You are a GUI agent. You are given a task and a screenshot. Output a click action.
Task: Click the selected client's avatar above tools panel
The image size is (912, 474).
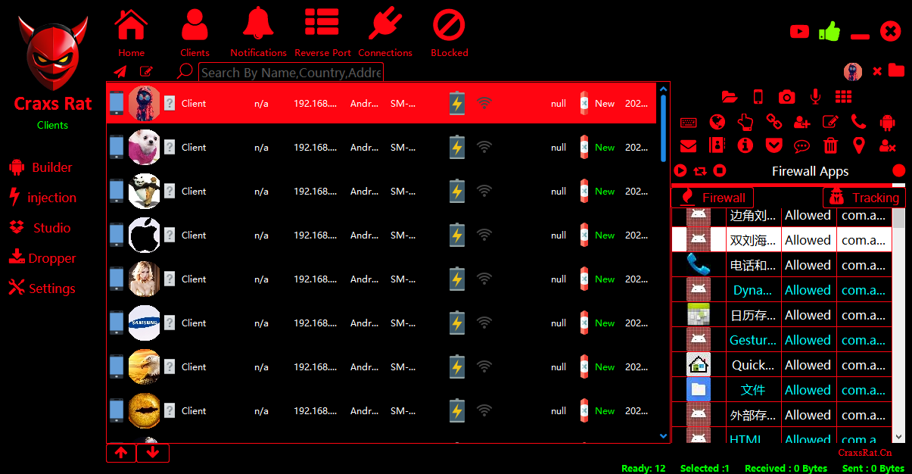[x=853, y=72]
